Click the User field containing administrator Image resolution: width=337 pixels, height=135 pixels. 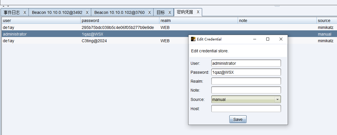click(x=246, y=63)
